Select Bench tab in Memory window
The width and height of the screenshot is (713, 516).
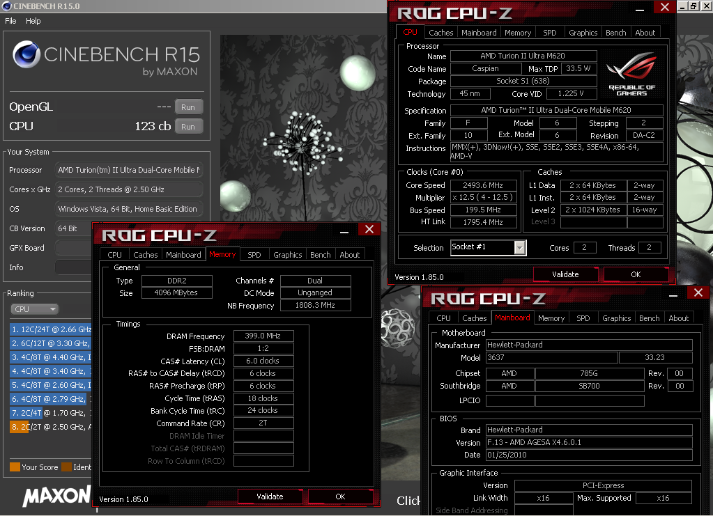(x=320, y=255)
